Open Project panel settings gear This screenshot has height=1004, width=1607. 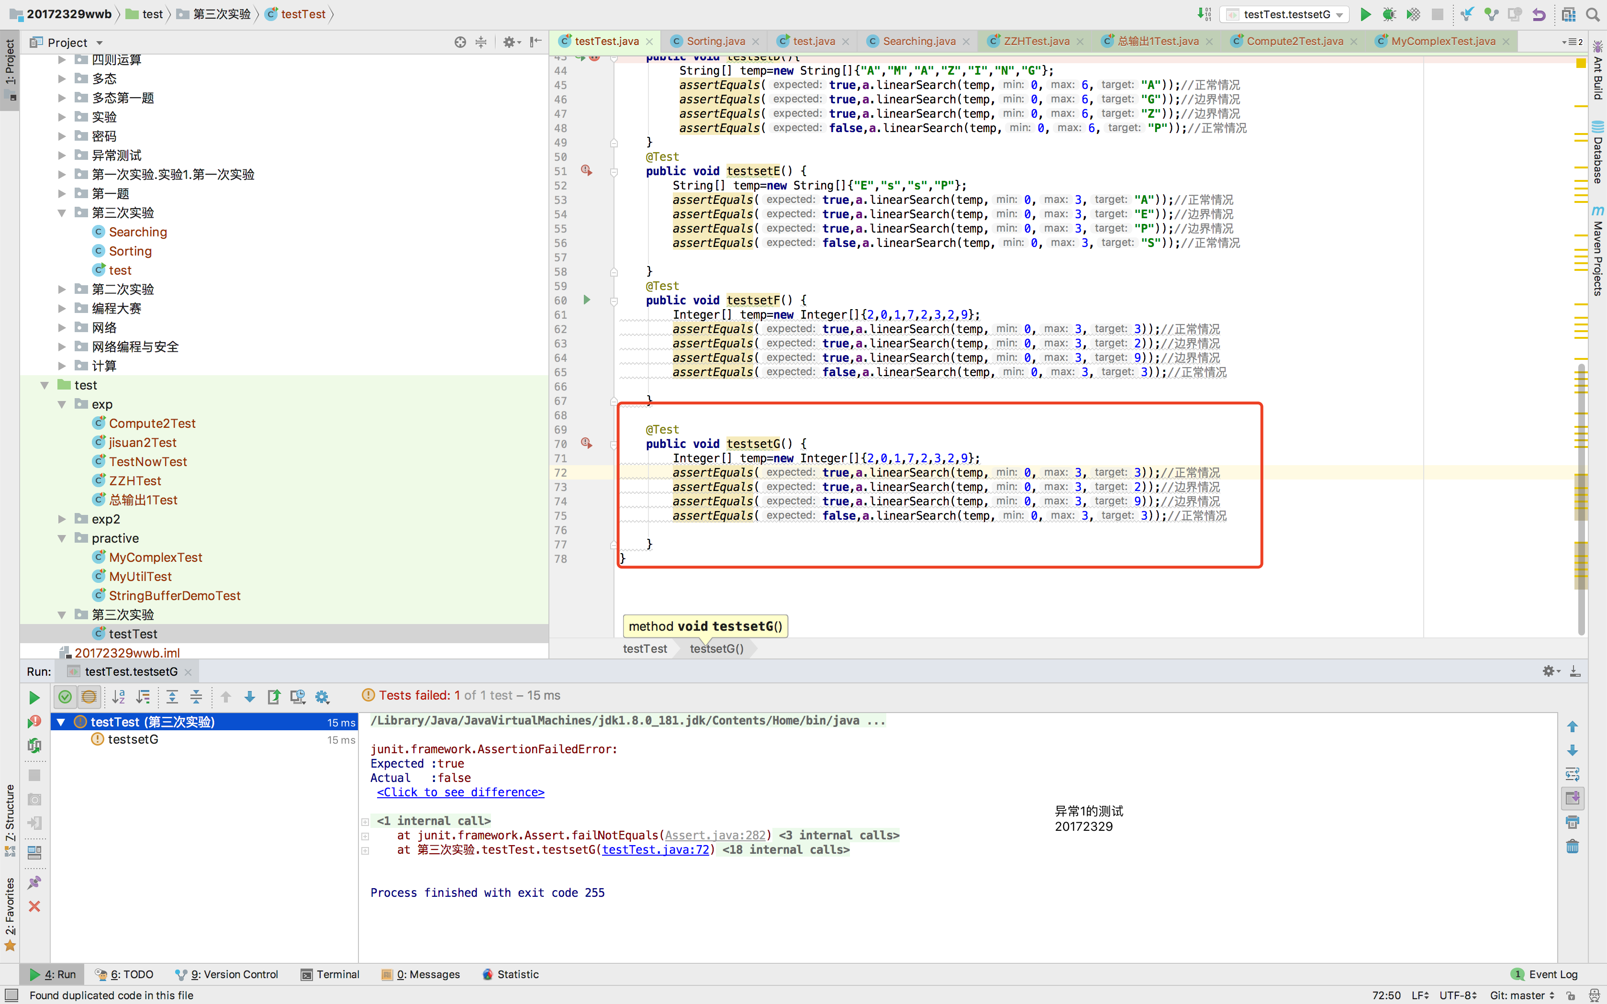511,43
